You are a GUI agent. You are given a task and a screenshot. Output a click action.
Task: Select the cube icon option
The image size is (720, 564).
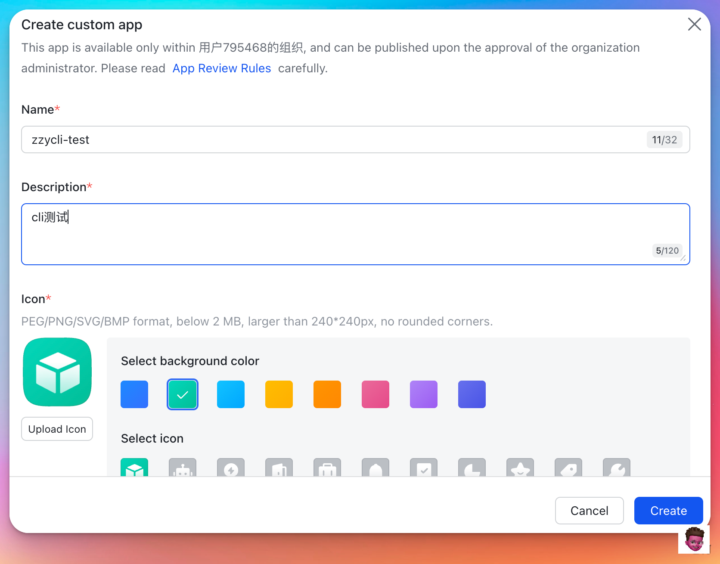point(134,467)
